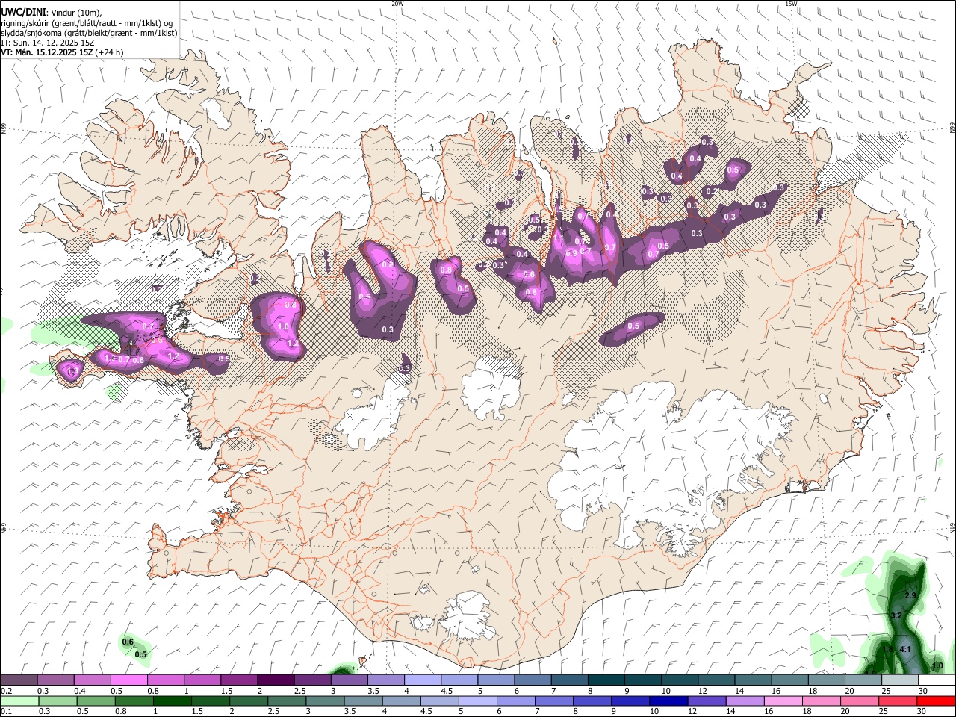
Task: Click the 4.1 precipitation value
Action: [x=905, y=649]
